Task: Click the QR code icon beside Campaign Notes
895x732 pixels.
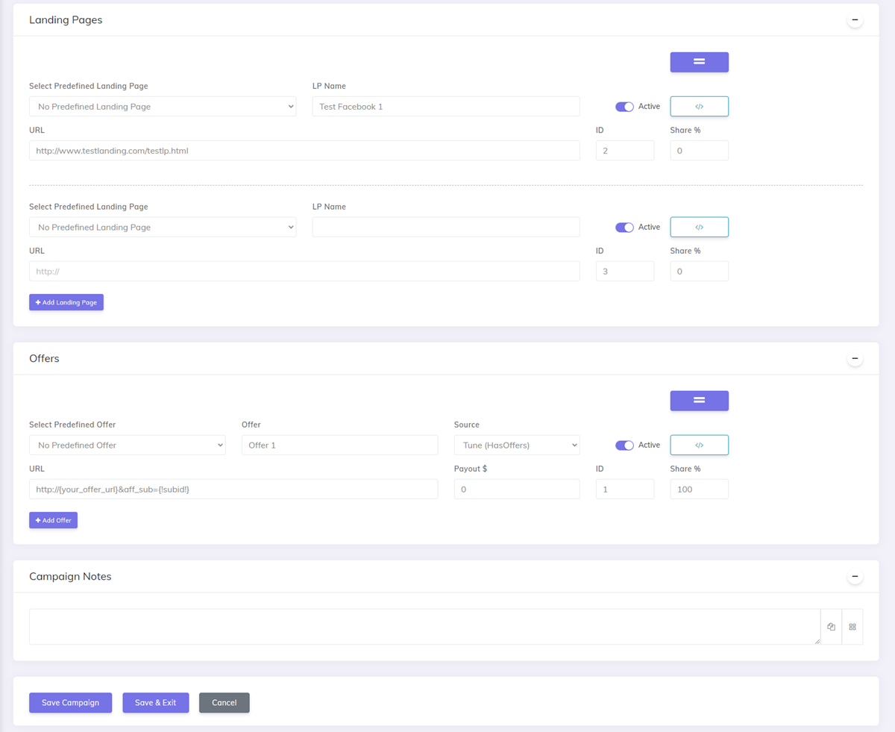Action: (852, 626)
